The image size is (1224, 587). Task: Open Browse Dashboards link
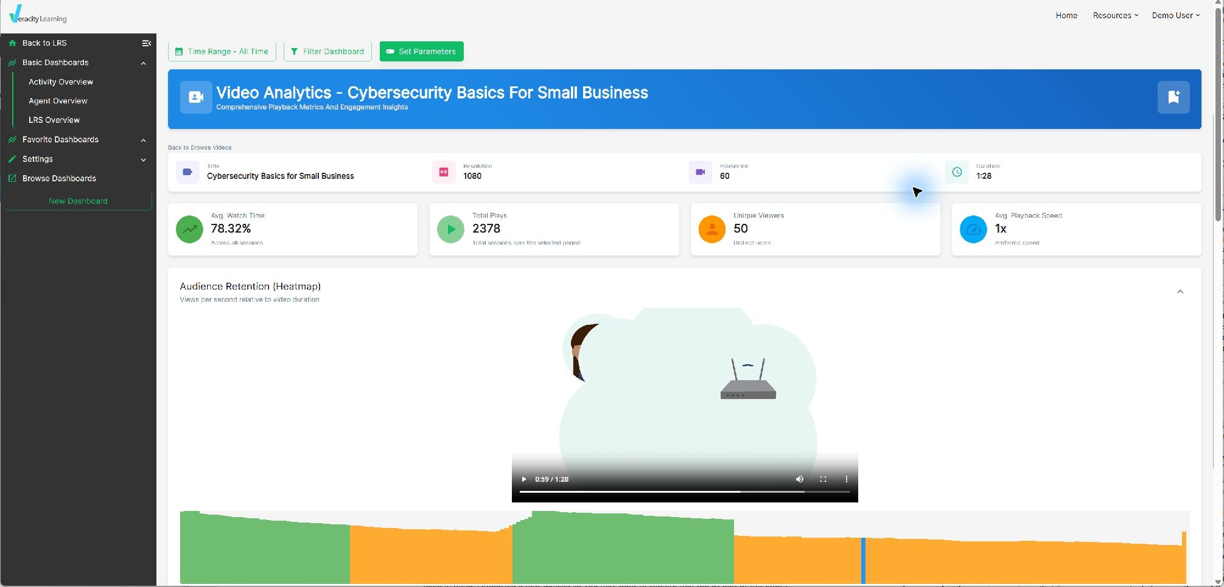pyautogui.click(x=59, y=179)
